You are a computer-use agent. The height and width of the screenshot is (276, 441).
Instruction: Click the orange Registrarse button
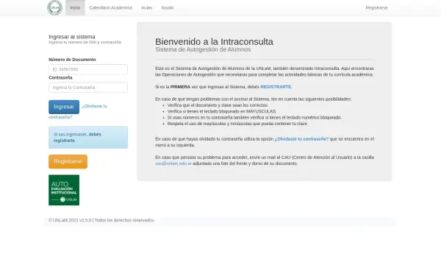[x=68, y=162]
